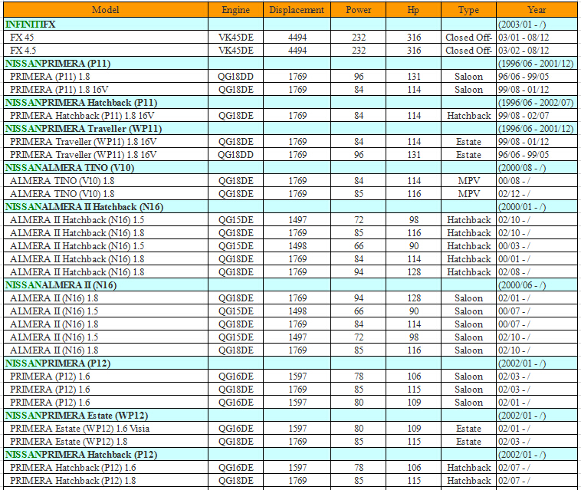The image size is (581, 490).
Task: Select the FX 45 model cell
Action: pyautogui.click(x=106, y=38)
